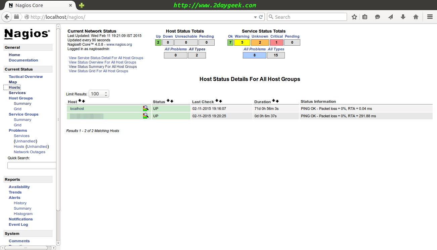Open the localhost host link
The height and width of the screenshot is (250, 437).
click(x=77, y=109)
